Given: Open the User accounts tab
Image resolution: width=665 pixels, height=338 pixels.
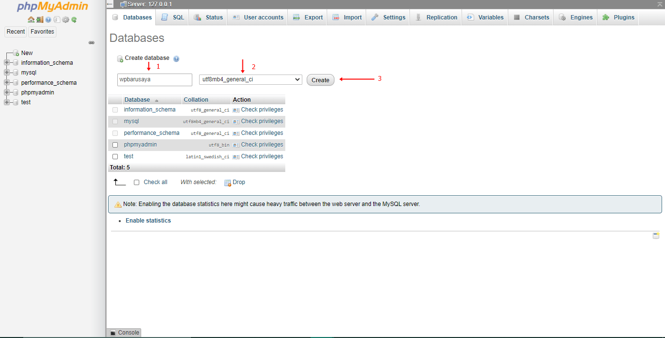Looking at the screenshot, I should 258,17.
